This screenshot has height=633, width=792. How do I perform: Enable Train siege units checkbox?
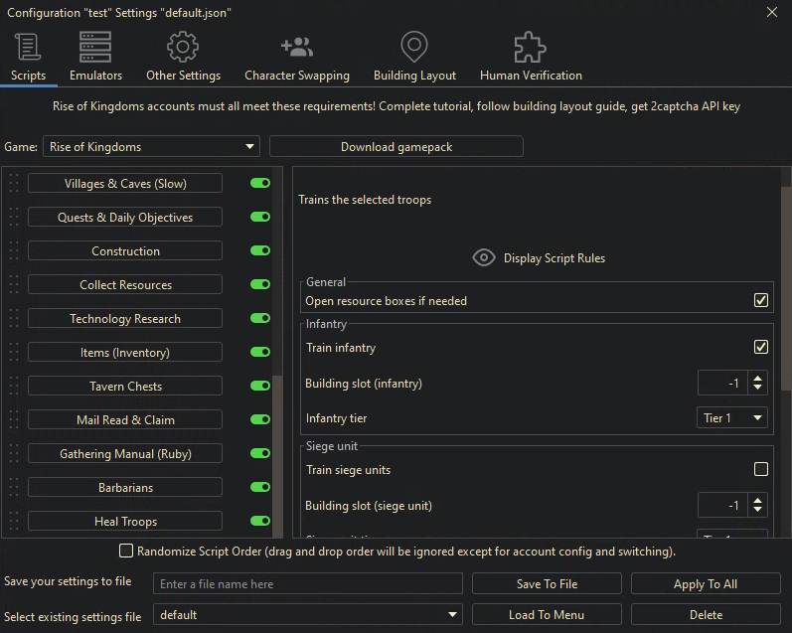point(761,469)
